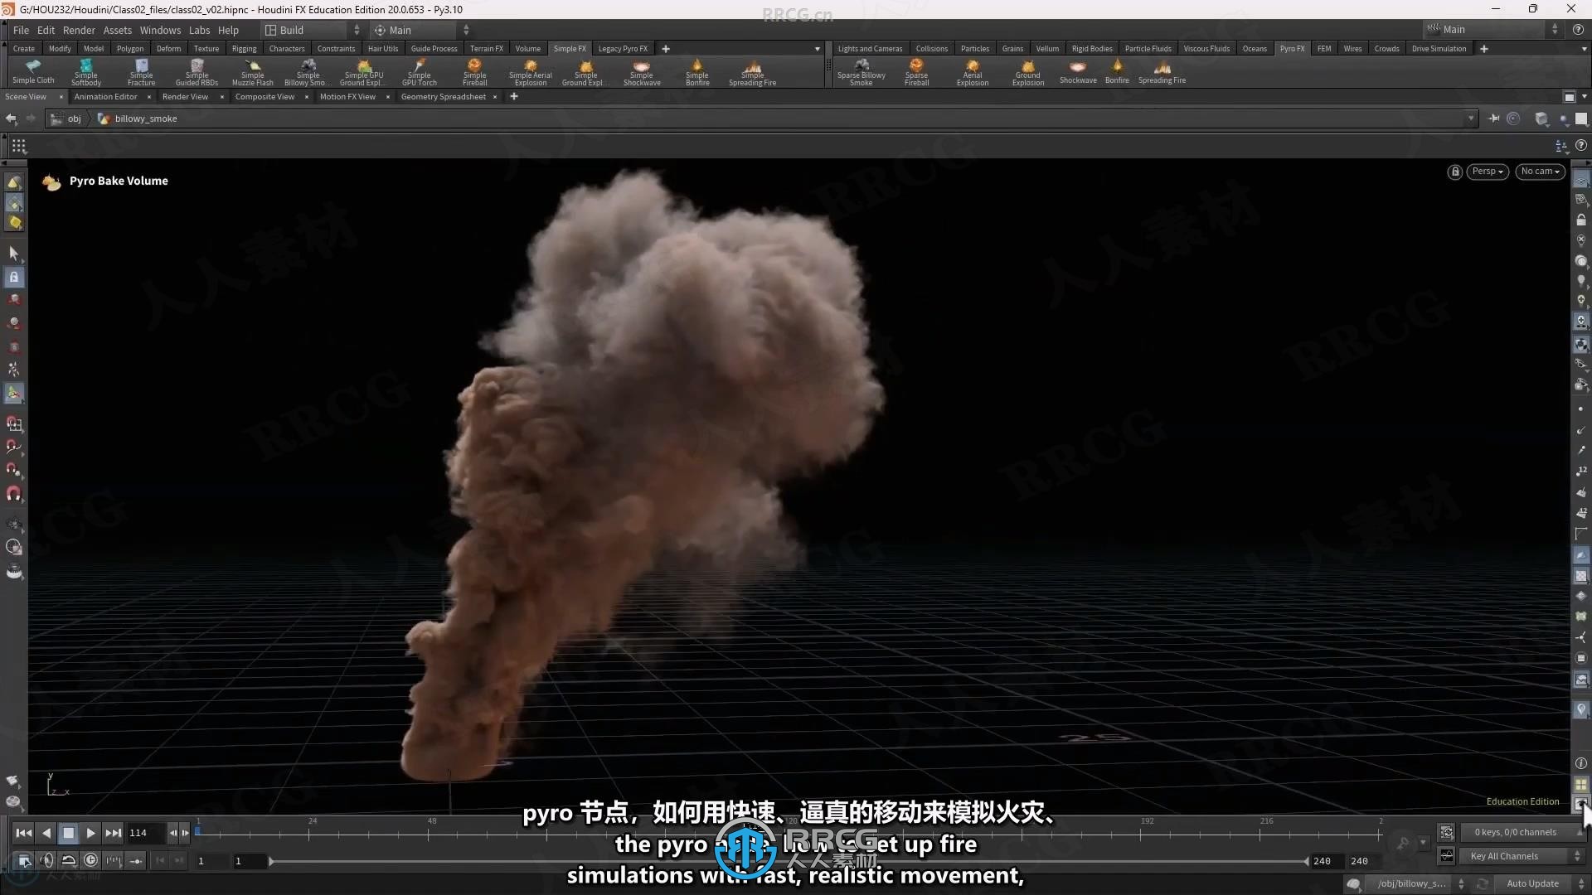Viewport: 1592px width, 895px height.
Task: Select the Simple Shockwave shelf tool
Action: tap(642, 72)
